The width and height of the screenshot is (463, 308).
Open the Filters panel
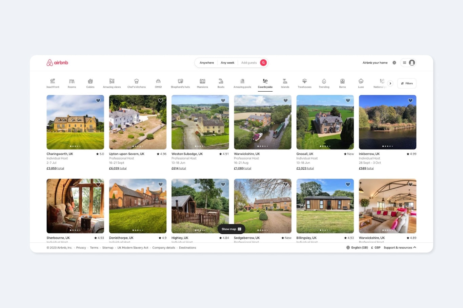[406, 83]
